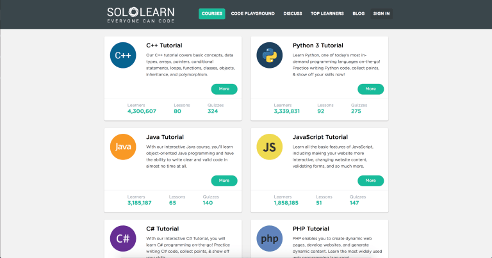The image size is (492, 258).
Task: Click More on JavaScript Tutorial card
Action: [370, 181]
